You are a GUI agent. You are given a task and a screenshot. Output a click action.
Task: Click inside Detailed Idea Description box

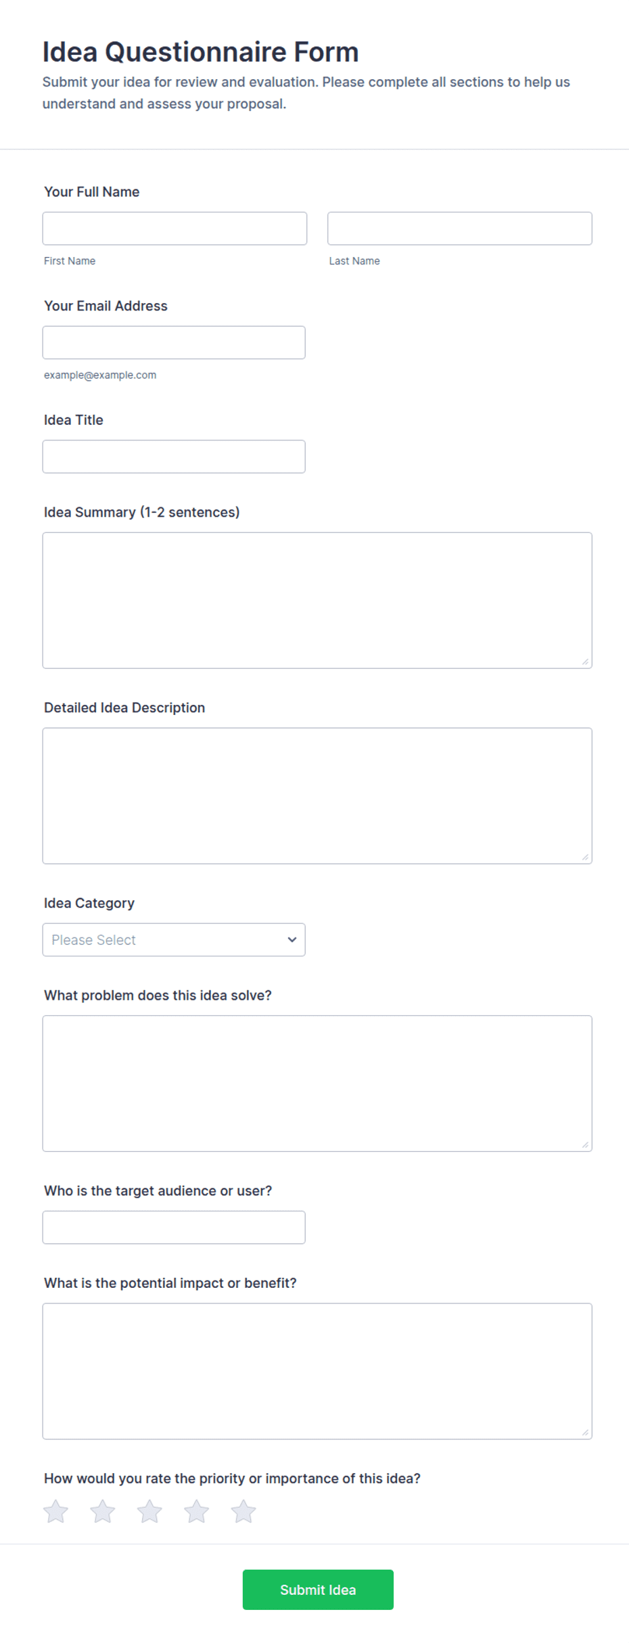tap(317, 796)
